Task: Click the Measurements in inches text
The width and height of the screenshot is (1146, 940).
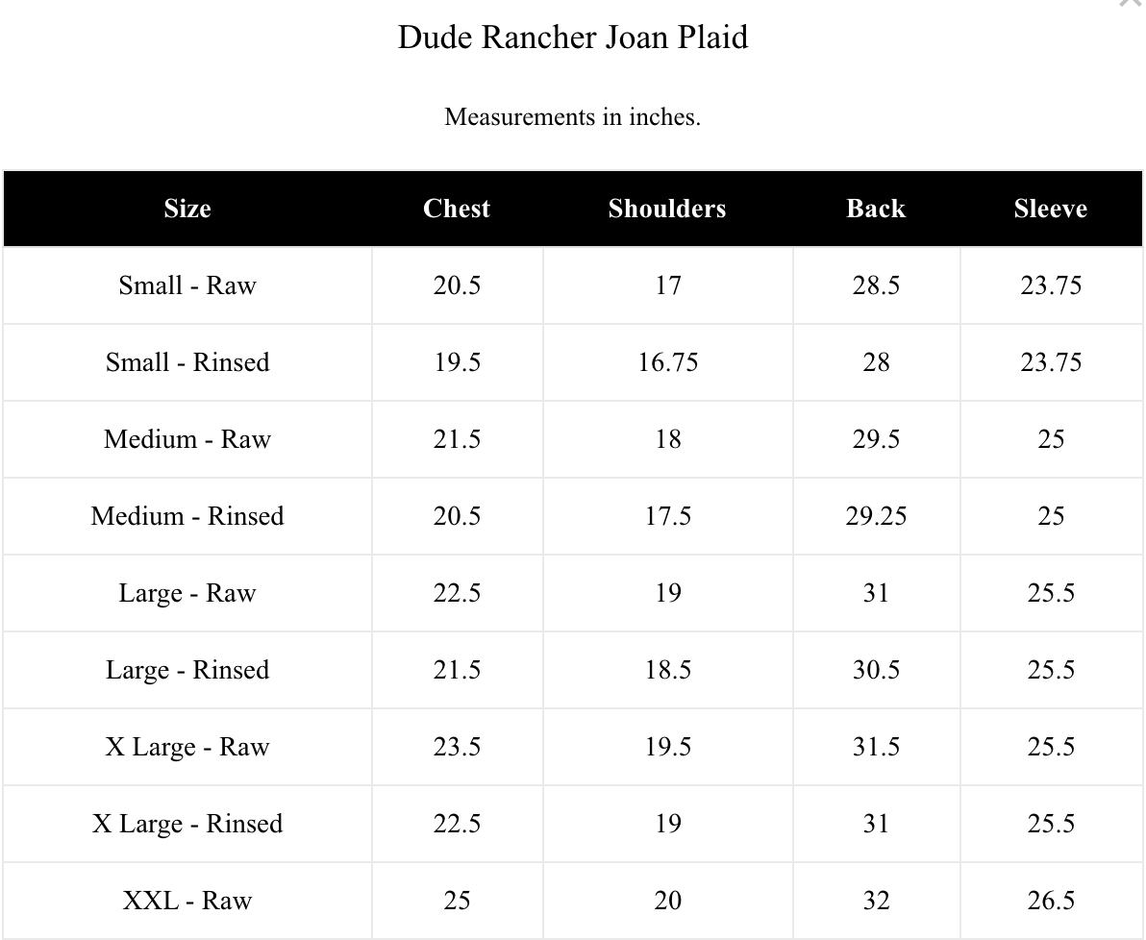Action: coord(573,117)
